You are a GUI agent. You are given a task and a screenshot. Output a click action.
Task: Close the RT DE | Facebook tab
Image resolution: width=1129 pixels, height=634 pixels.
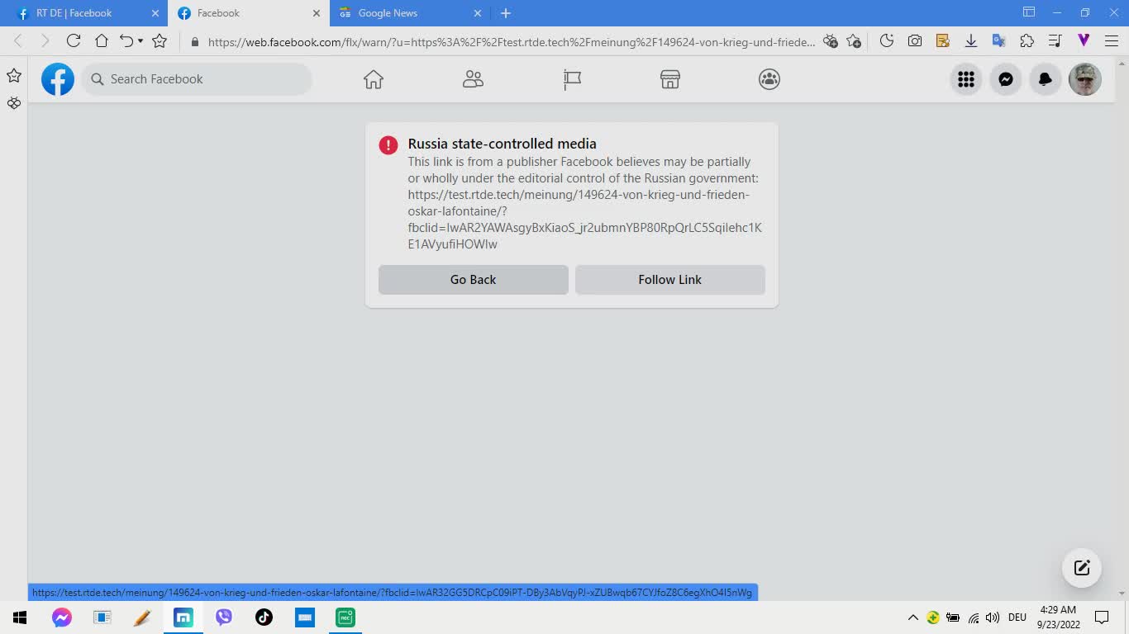click(155, 13)
